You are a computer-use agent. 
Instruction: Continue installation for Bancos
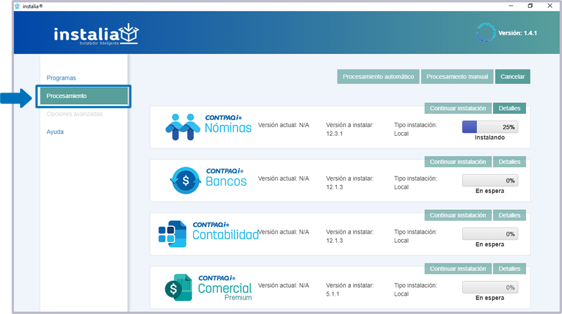tap(458, 161)
